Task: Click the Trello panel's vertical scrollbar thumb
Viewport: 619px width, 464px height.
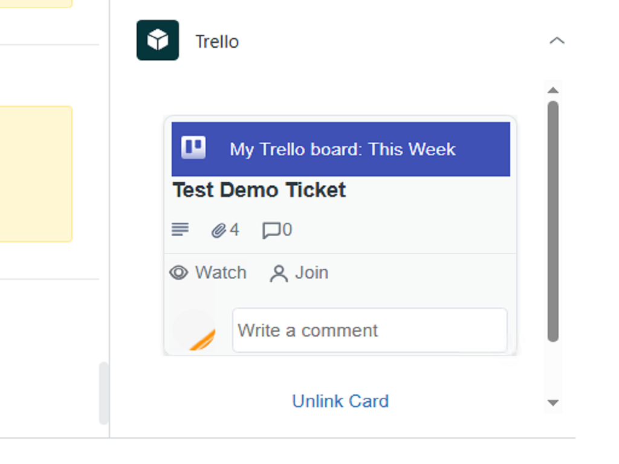Action: click(553, 221)
